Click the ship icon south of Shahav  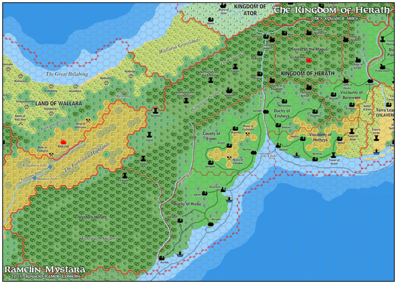click(296, 155)
